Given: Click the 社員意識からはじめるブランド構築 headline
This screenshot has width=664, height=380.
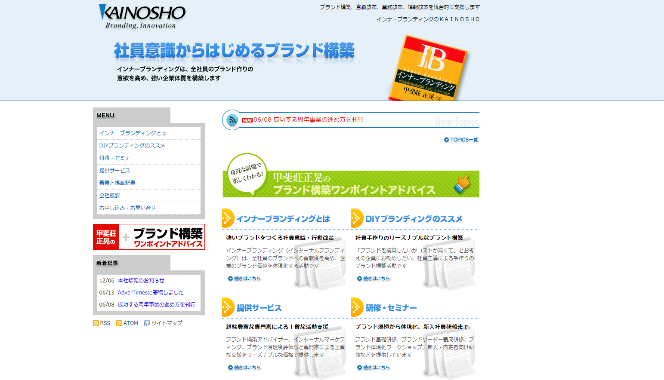Looking at the screenshot, I should pyautogui.click(x=235, y=51).
